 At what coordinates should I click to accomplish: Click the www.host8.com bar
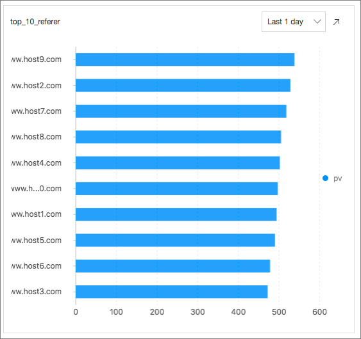coord(178,137)
